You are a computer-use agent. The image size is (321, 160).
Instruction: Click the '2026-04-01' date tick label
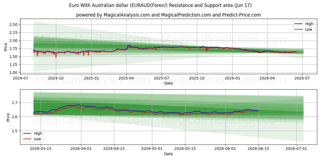click(x=81, y=149)
